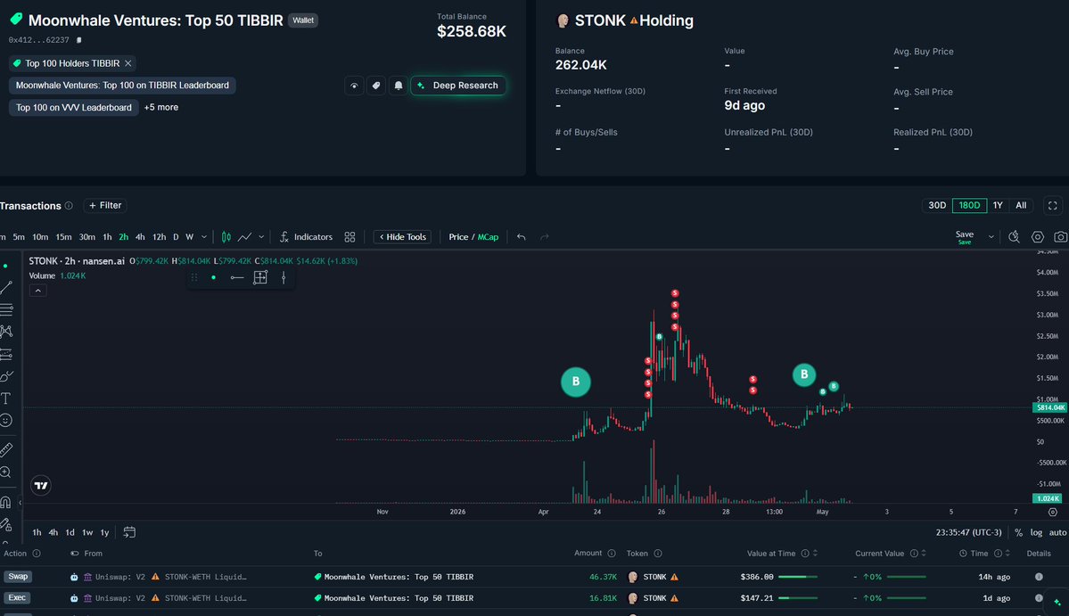Viewport: 1069px width, 616px height.
Task: Enable the wallet alert bell
Action: [399, 86]
